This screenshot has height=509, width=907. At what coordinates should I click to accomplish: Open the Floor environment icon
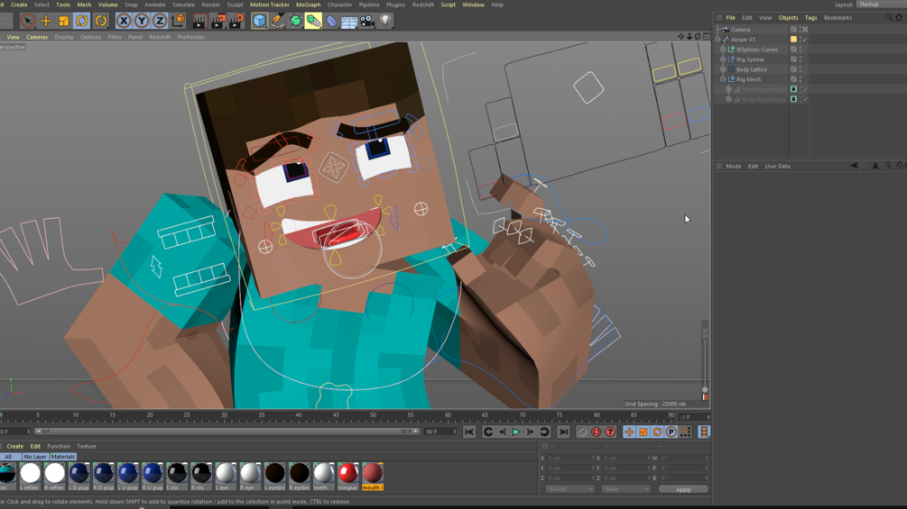tap(349, 22)
